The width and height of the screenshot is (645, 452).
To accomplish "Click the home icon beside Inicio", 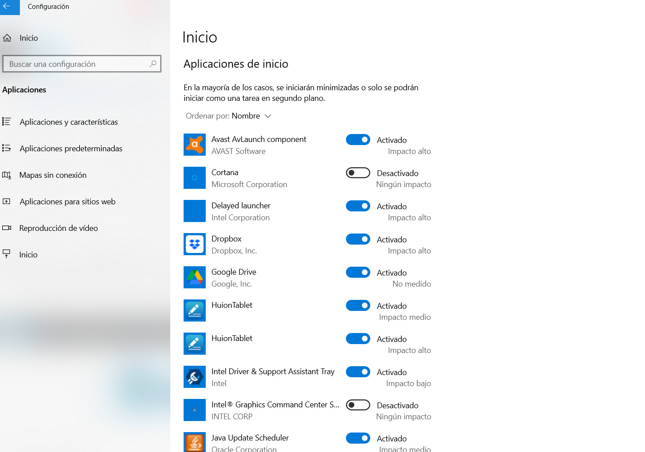I will click(x=7, y=38).
